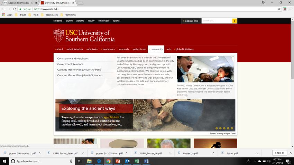
Task: Select the third carousel slide dot
Action: (224, 128)
